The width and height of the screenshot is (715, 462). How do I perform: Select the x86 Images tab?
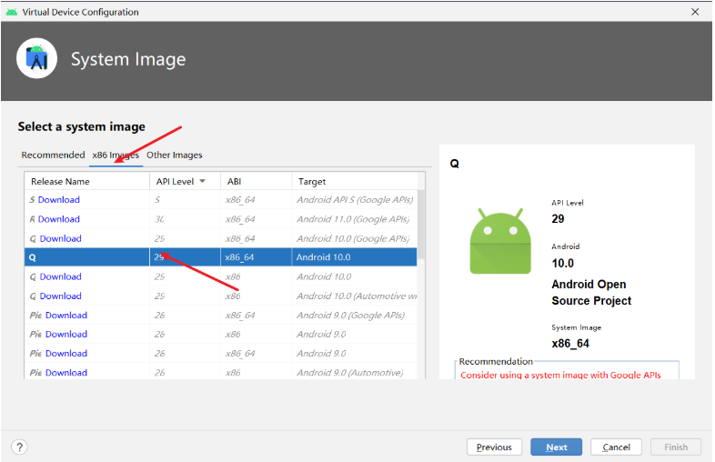[116, 156]
